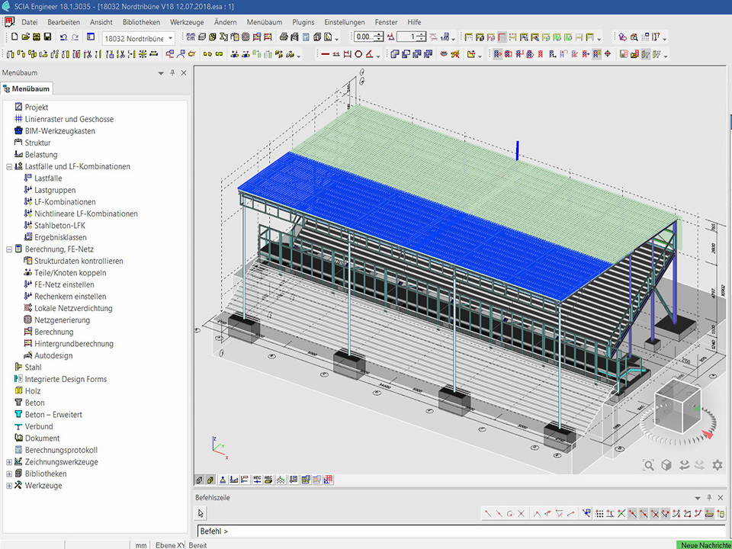This screenshot has width=732, height=549.
Task: Open the print icon in the toolbar
Action: click(x=284, y=37)
